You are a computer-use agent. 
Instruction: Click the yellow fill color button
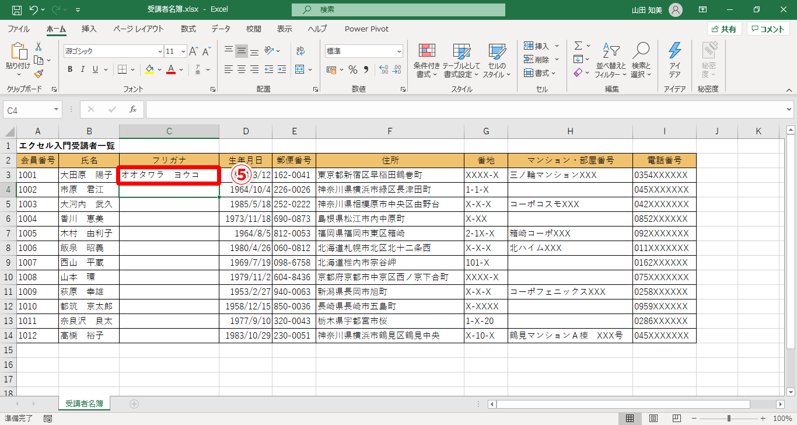149,69
